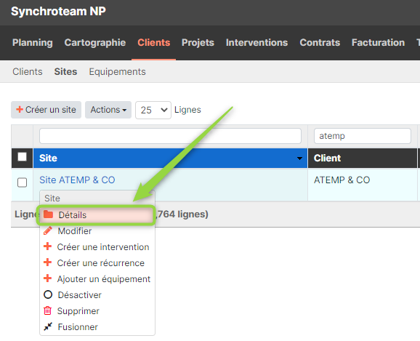
Task: Click the merge arrows icon for Fusionner
Action: pos(48,326)
